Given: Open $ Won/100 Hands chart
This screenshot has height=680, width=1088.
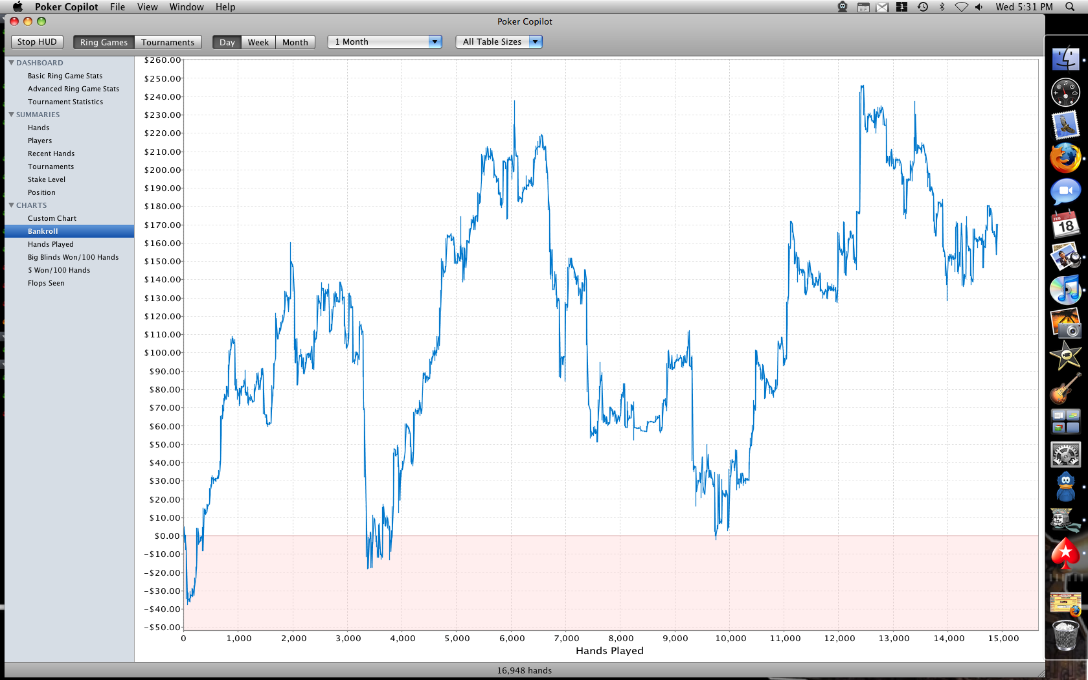Looking at the screenshot, I should pyautogui.click(x=59, y=270).
